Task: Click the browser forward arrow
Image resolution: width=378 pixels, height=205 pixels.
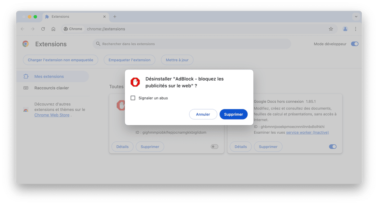Action: pos(33,29)
